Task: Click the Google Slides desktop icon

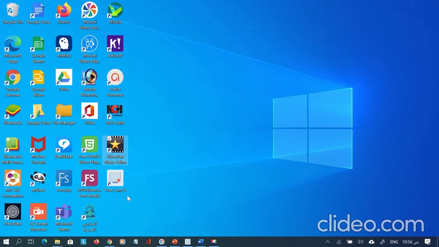Action: coord(38,83)
